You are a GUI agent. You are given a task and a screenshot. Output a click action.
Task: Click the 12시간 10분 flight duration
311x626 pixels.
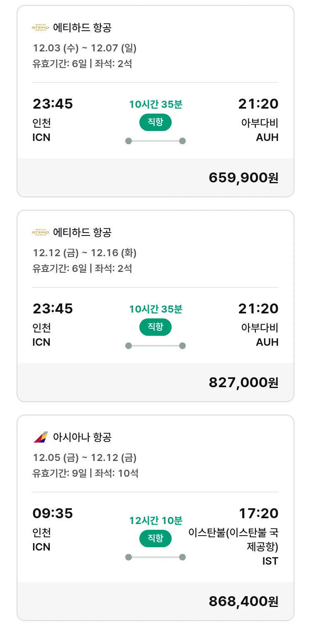(155, 520)
